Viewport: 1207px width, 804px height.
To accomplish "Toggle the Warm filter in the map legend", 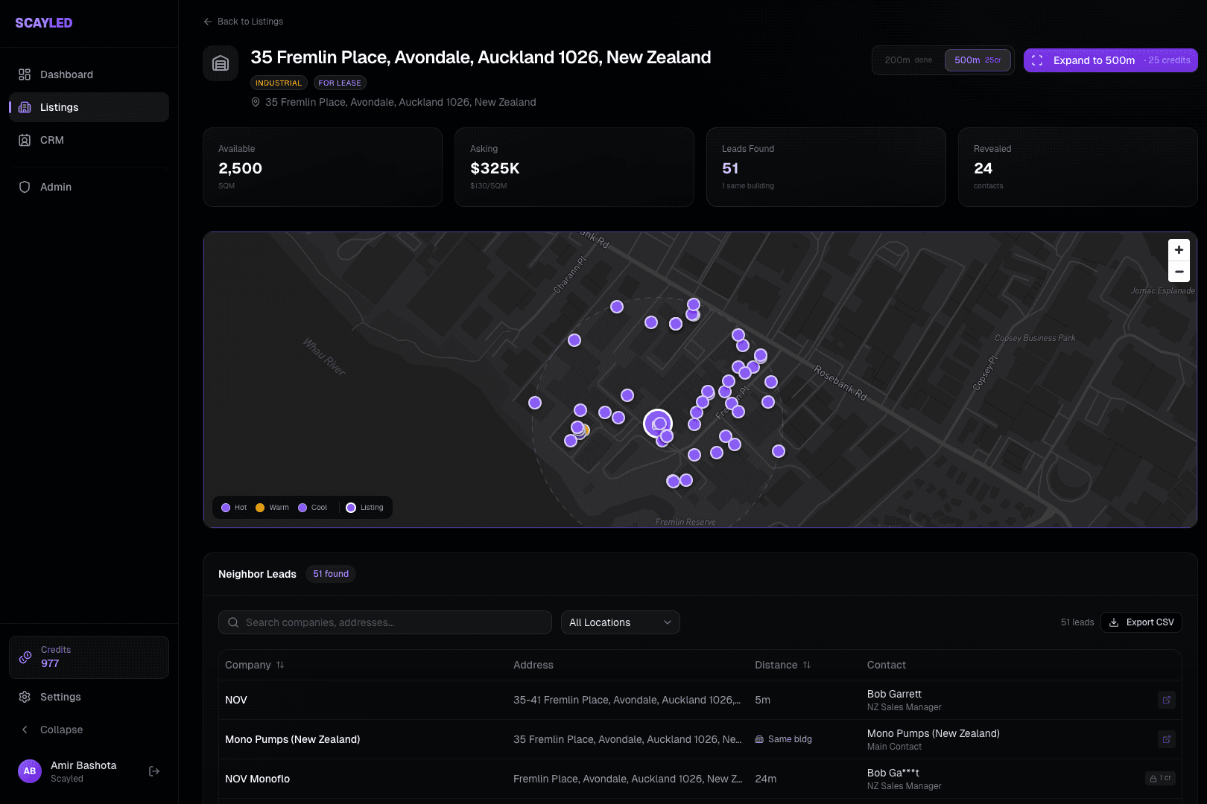I will tap(272, 507).
